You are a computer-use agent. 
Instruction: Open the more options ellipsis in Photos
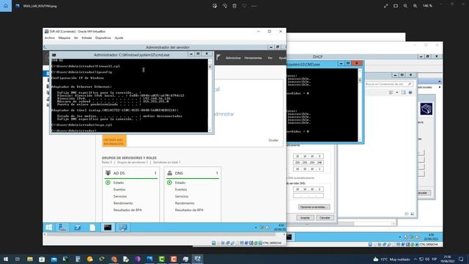coord(254,6)
